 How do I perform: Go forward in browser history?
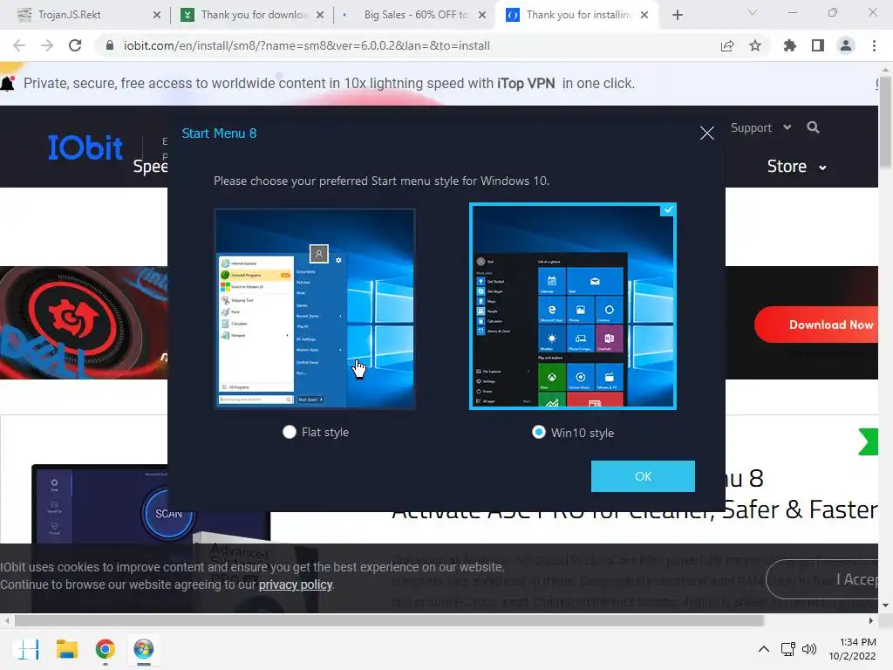pyautogui.click(x=47, y=45)
